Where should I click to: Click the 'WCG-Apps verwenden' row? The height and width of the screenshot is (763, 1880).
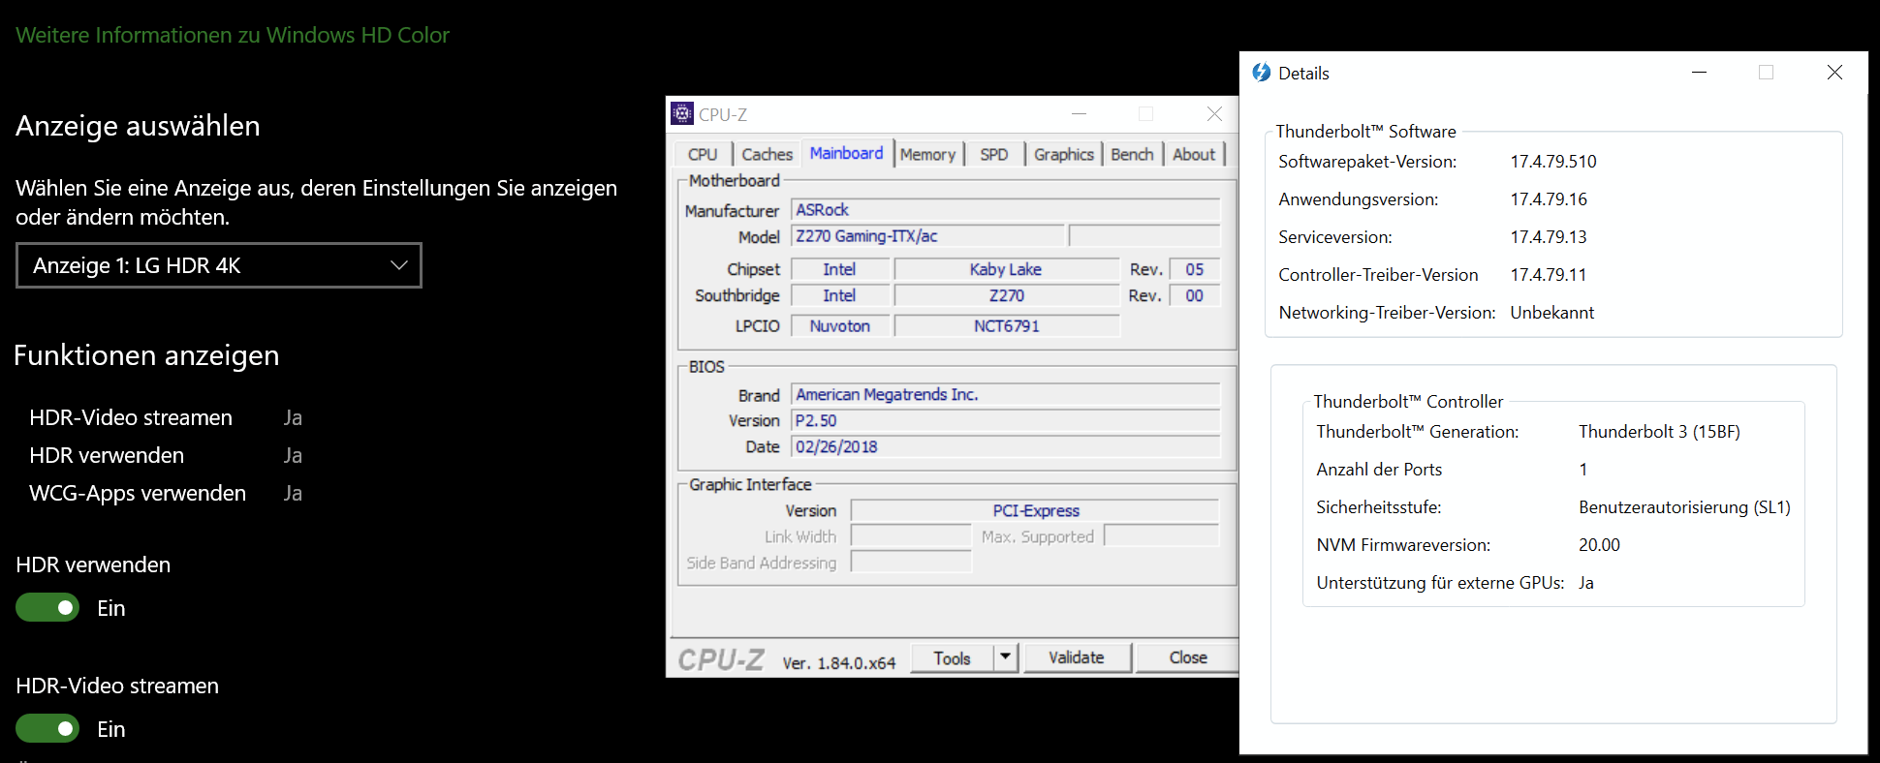166,493
